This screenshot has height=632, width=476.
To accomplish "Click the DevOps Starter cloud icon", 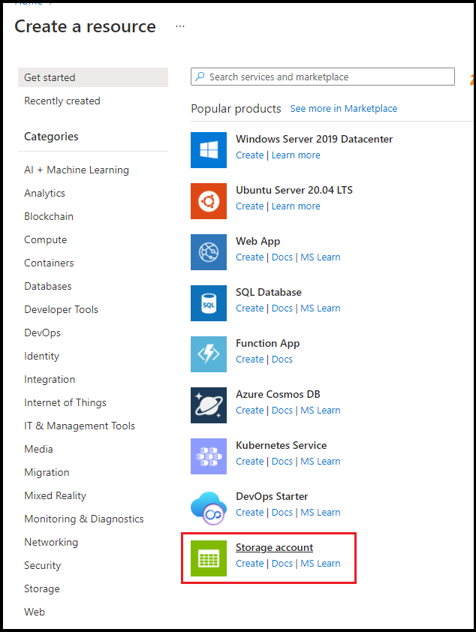I will coord(208,507).
